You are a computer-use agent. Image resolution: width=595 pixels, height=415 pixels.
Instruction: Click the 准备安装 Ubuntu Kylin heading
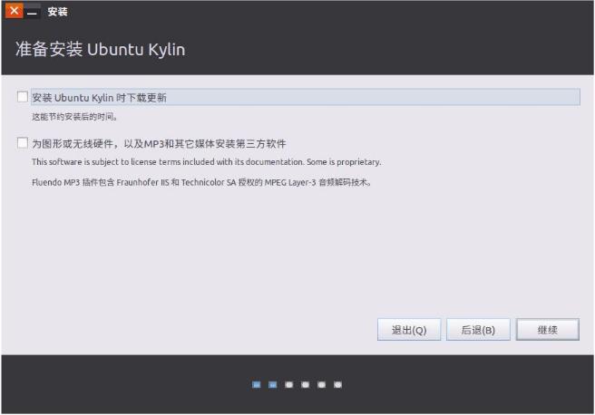[100, 49]
